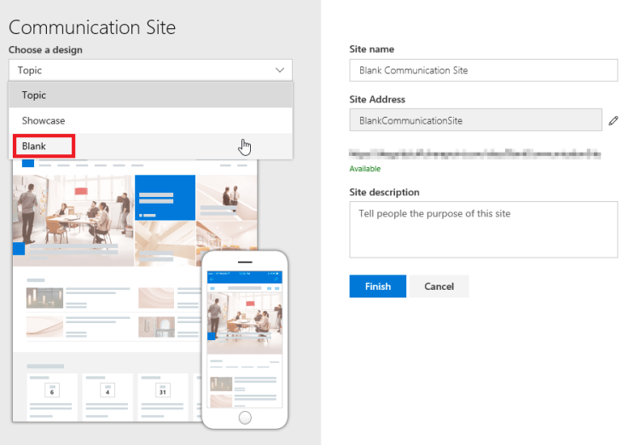
Task: Click the pencil edit icon beside Site Address
Action: [x=613, y=121]
